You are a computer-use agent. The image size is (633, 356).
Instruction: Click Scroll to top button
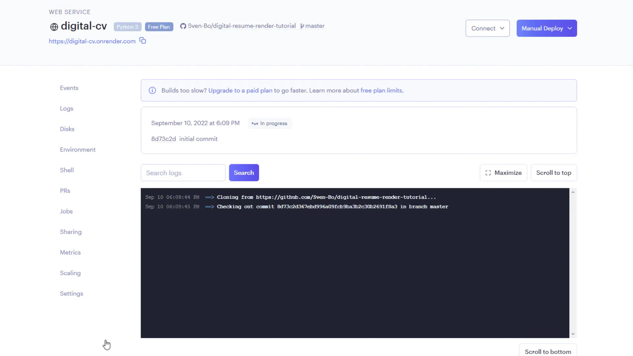tap(553, 173)
